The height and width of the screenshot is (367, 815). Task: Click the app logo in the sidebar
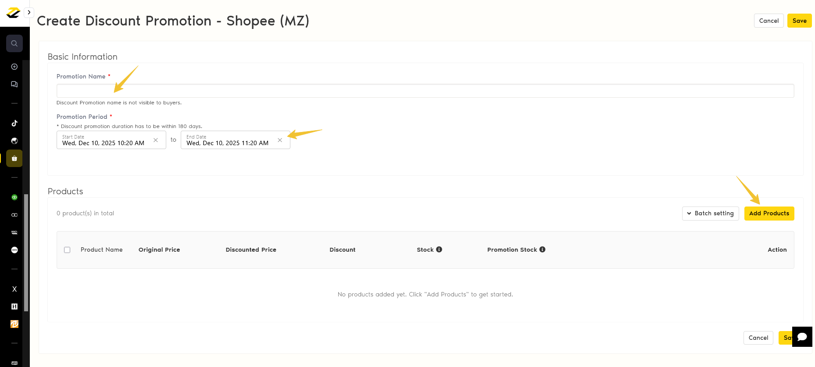point(13,13)
